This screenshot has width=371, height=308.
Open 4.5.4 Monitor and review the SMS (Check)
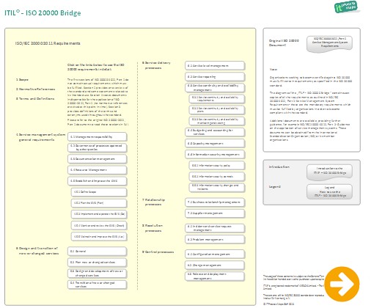point(99,226)
